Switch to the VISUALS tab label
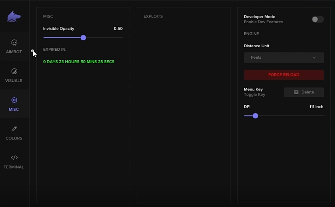 [x=14, y=81]
